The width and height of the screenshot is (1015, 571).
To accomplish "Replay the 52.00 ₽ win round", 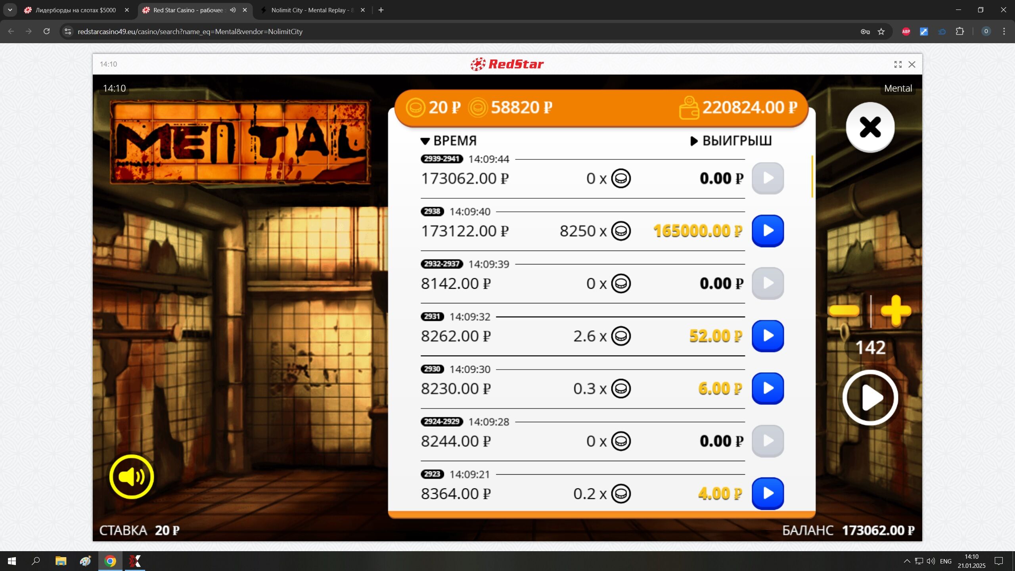I will point(768,336).
